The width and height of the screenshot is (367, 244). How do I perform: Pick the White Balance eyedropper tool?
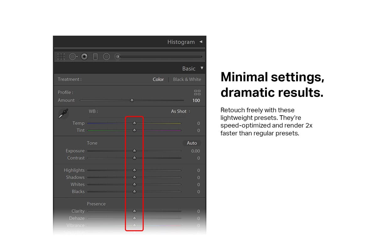point(63,114)
